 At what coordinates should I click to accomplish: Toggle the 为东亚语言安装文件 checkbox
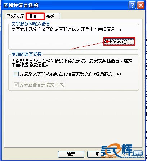coord(16,85)
